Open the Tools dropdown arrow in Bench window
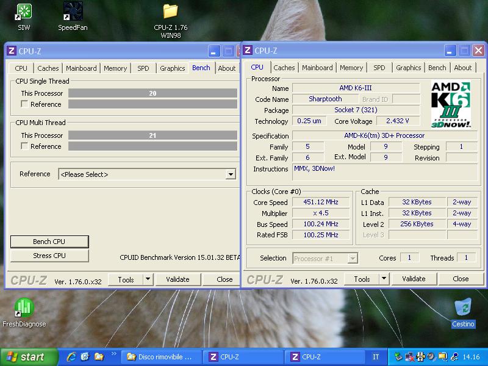 click(x=148, y=279)
